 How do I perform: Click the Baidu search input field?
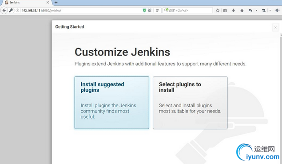point(188,10)
